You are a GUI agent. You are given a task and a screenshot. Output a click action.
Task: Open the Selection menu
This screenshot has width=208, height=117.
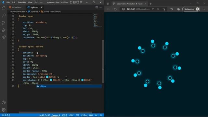click(x=22, y=2)
